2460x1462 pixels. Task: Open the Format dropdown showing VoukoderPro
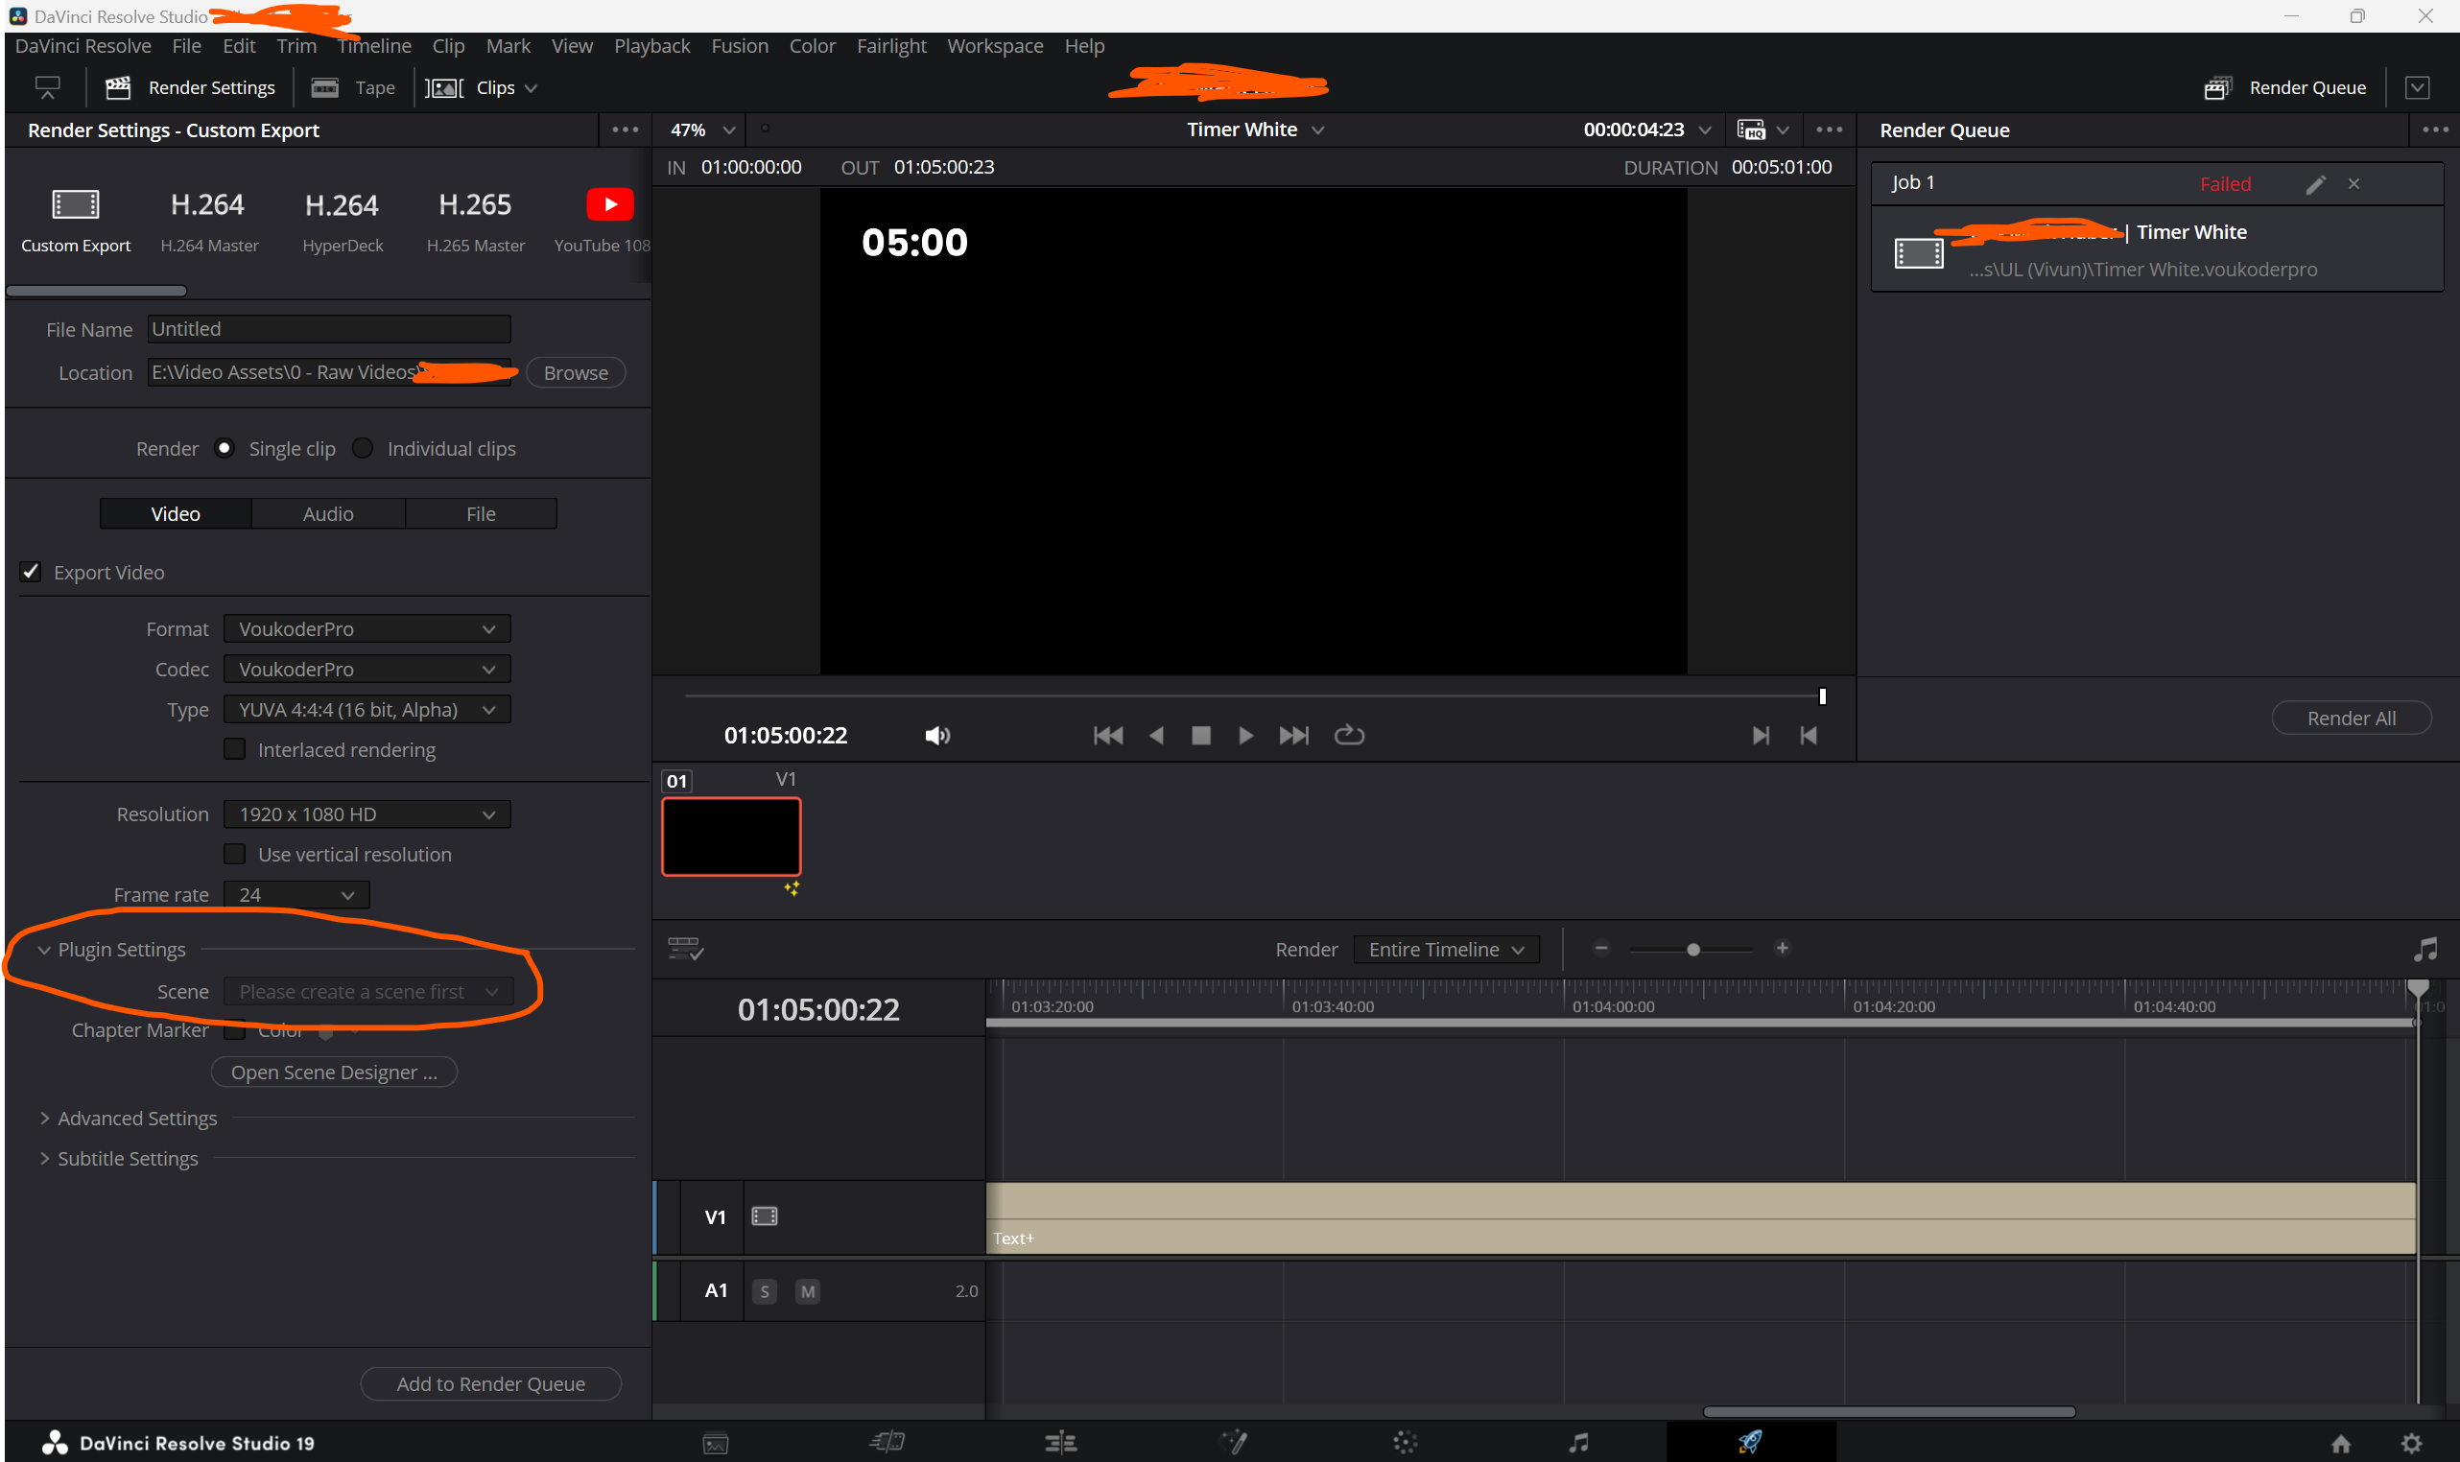pyautogui.click(x=367, y=628)
